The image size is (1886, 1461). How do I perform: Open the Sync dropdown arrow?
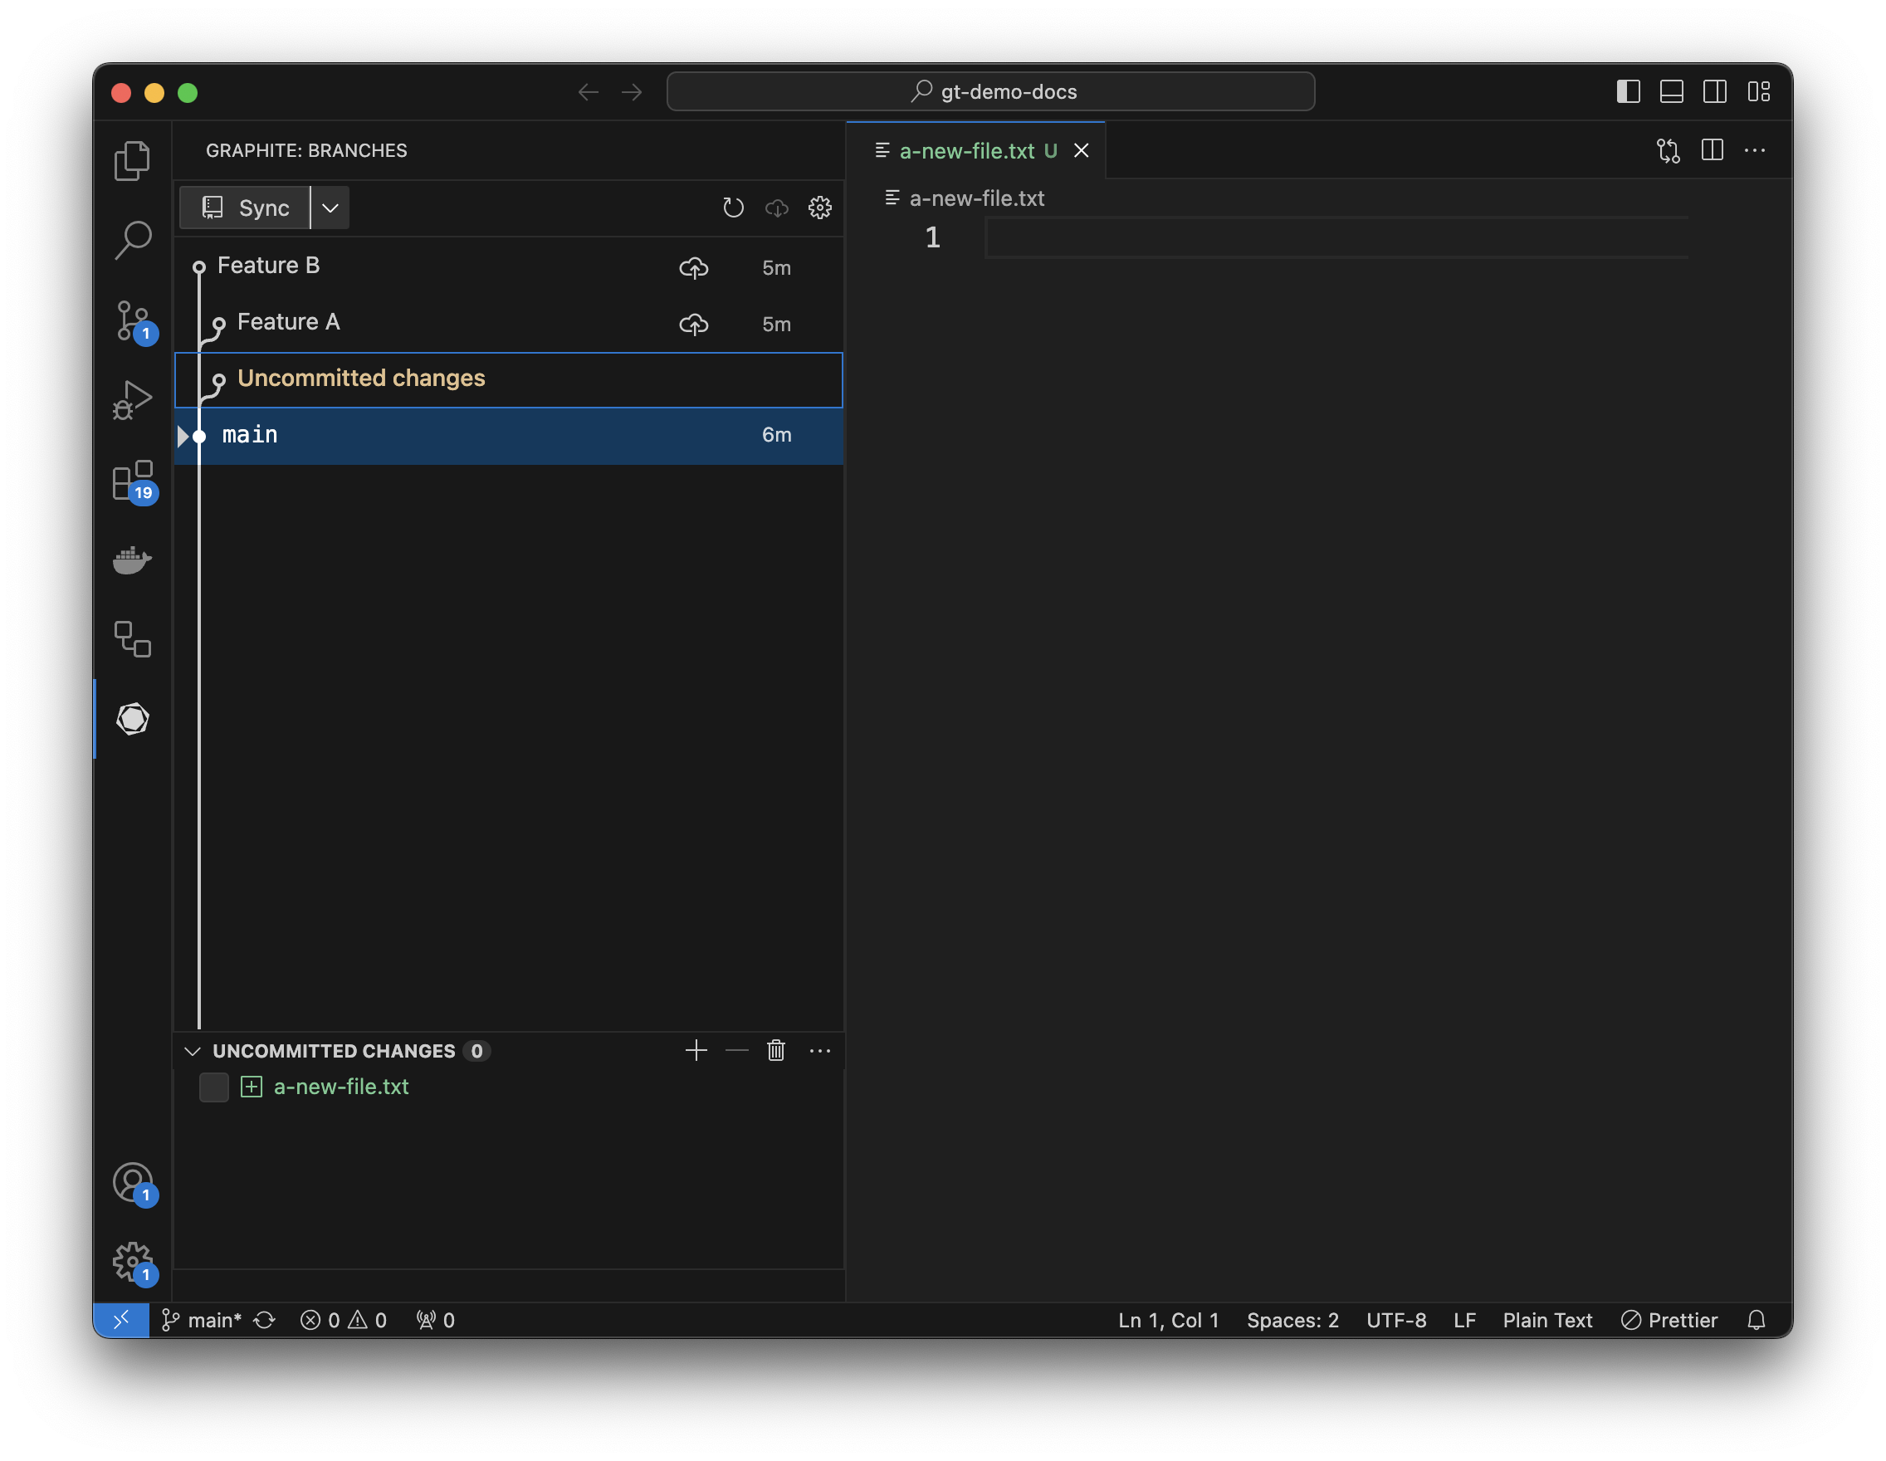tap(330, 208)
